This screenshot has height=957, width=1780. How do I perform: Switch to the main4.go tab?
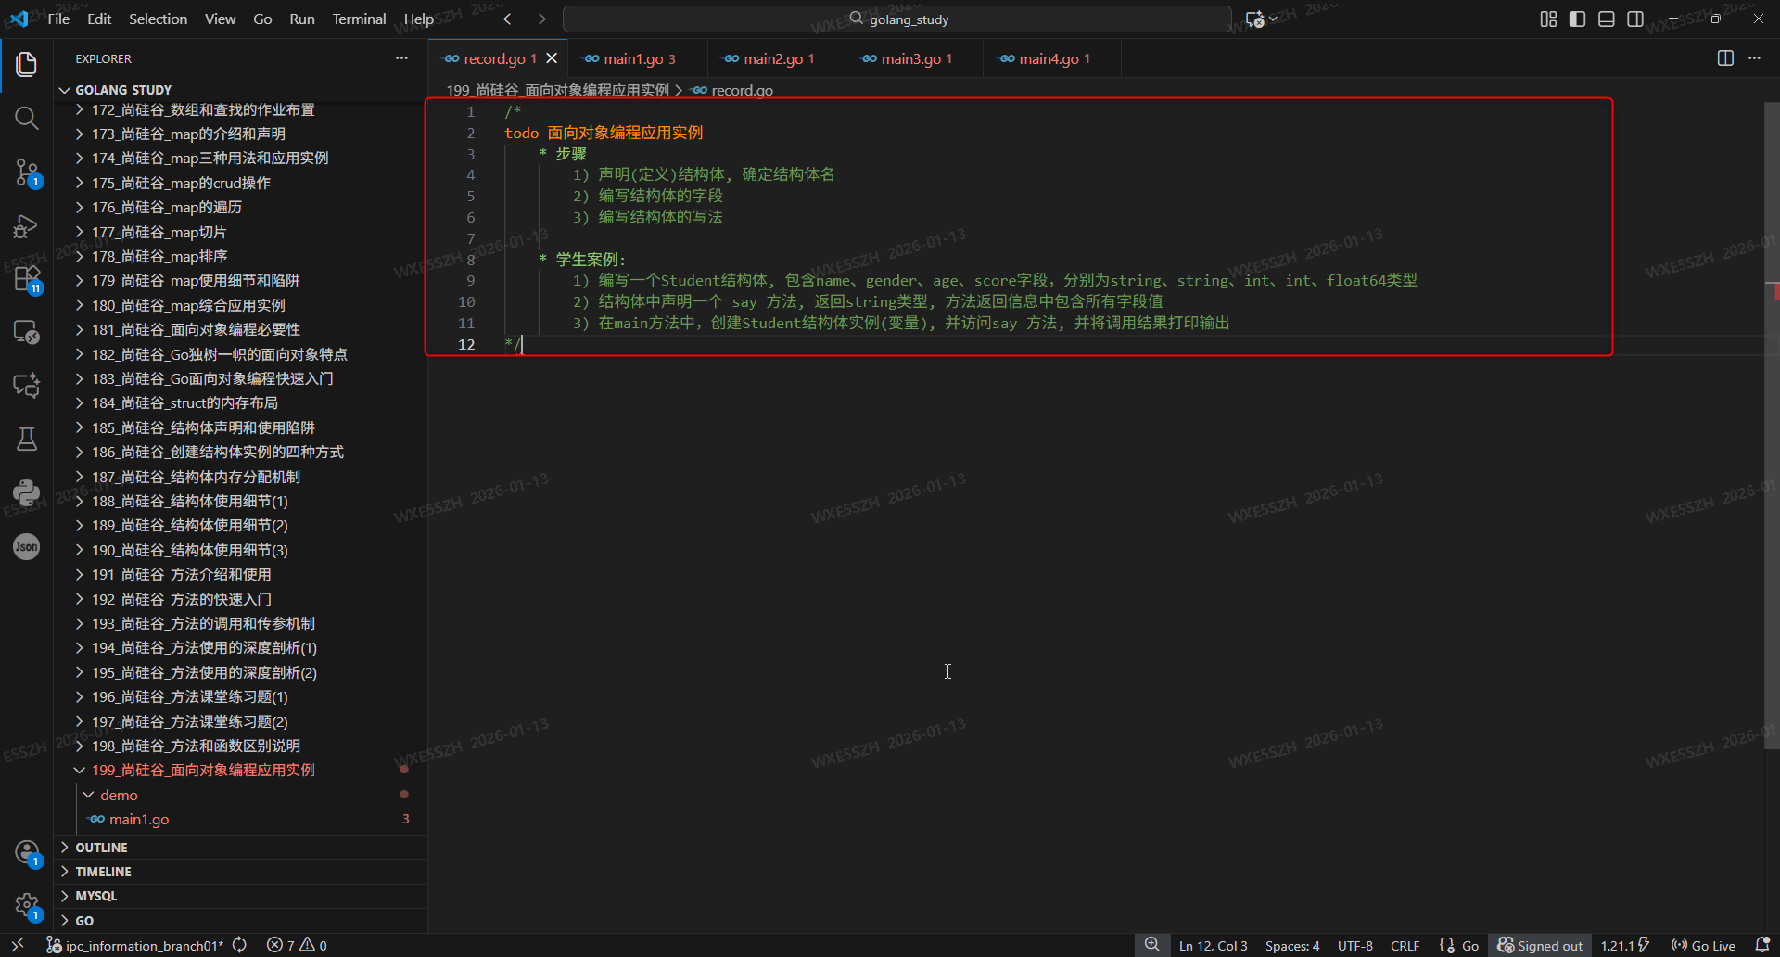coord(1051,58)
